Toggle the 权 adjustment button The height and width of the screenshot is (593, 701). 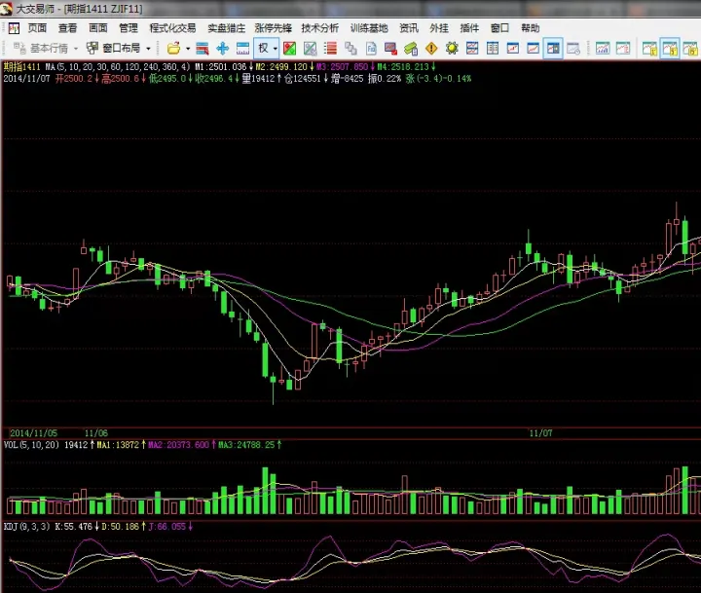pos(263,48)
